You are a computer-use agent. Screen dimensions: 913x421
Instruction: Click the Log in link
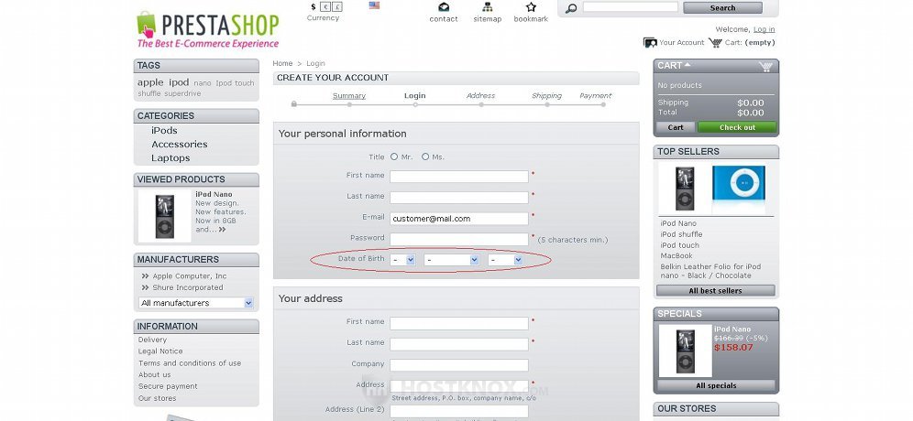(764, 29)
